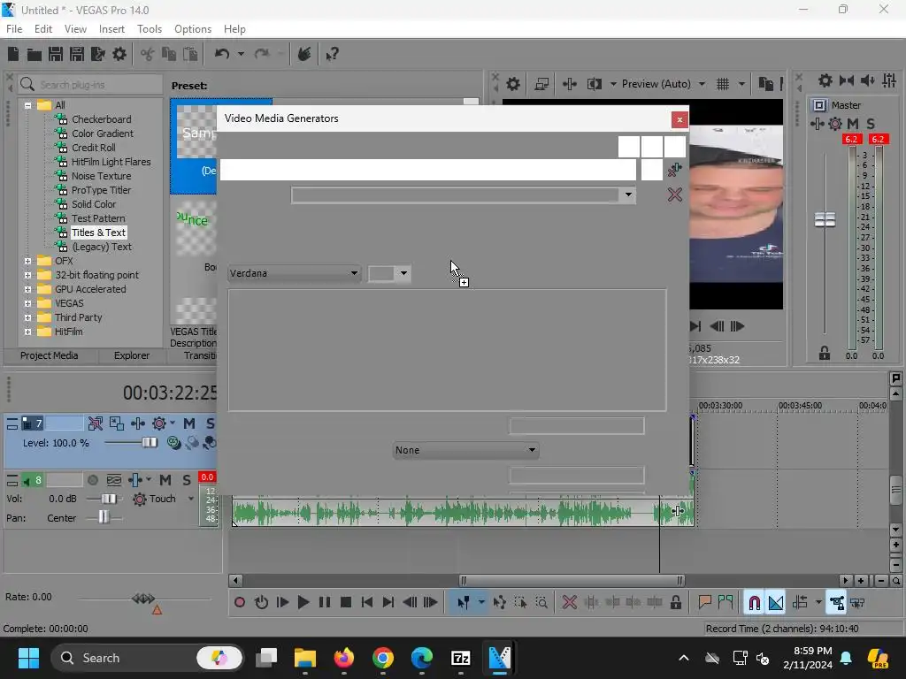Open the preview overlays grid icon
The width and height of the screenshot is (906, 679).
coord(723,84)
